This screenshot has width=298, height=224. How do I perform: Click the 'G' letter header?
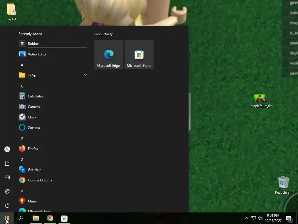pos(22,160)
